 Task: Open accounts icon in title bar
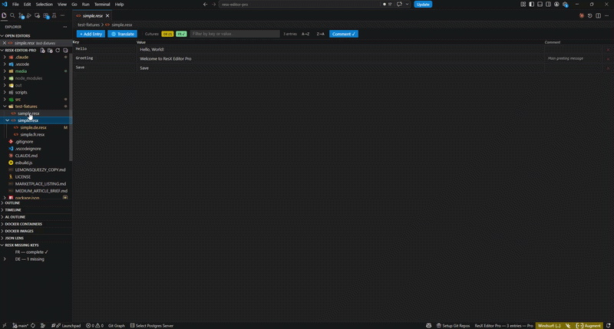point(556,5)
